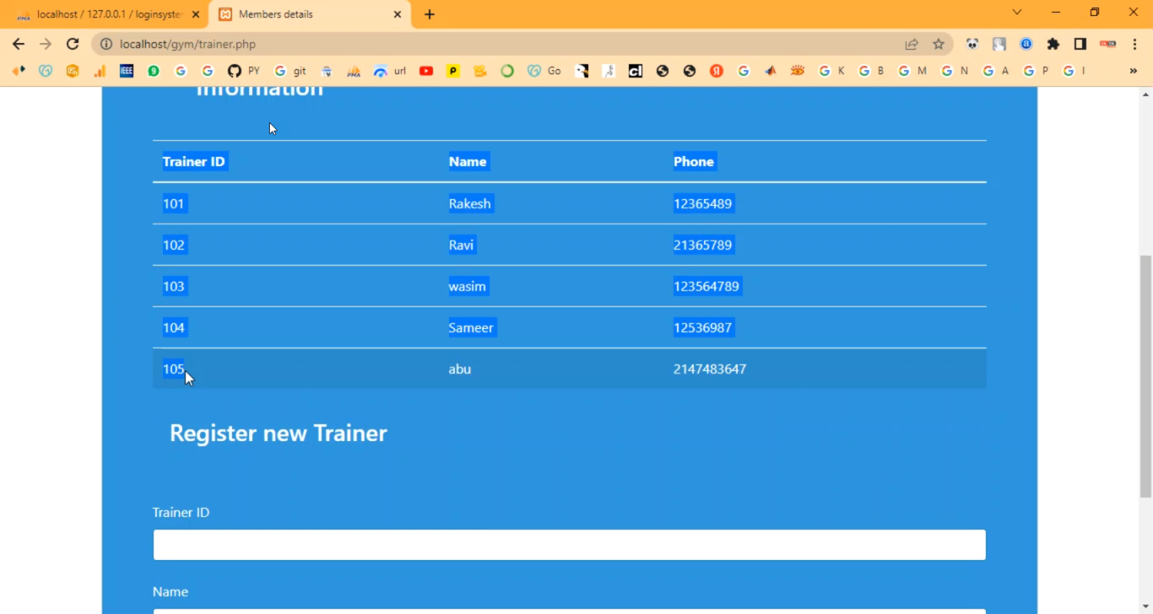
Task: Open the Google 'M' bookmark
Action: coord(912,71)
